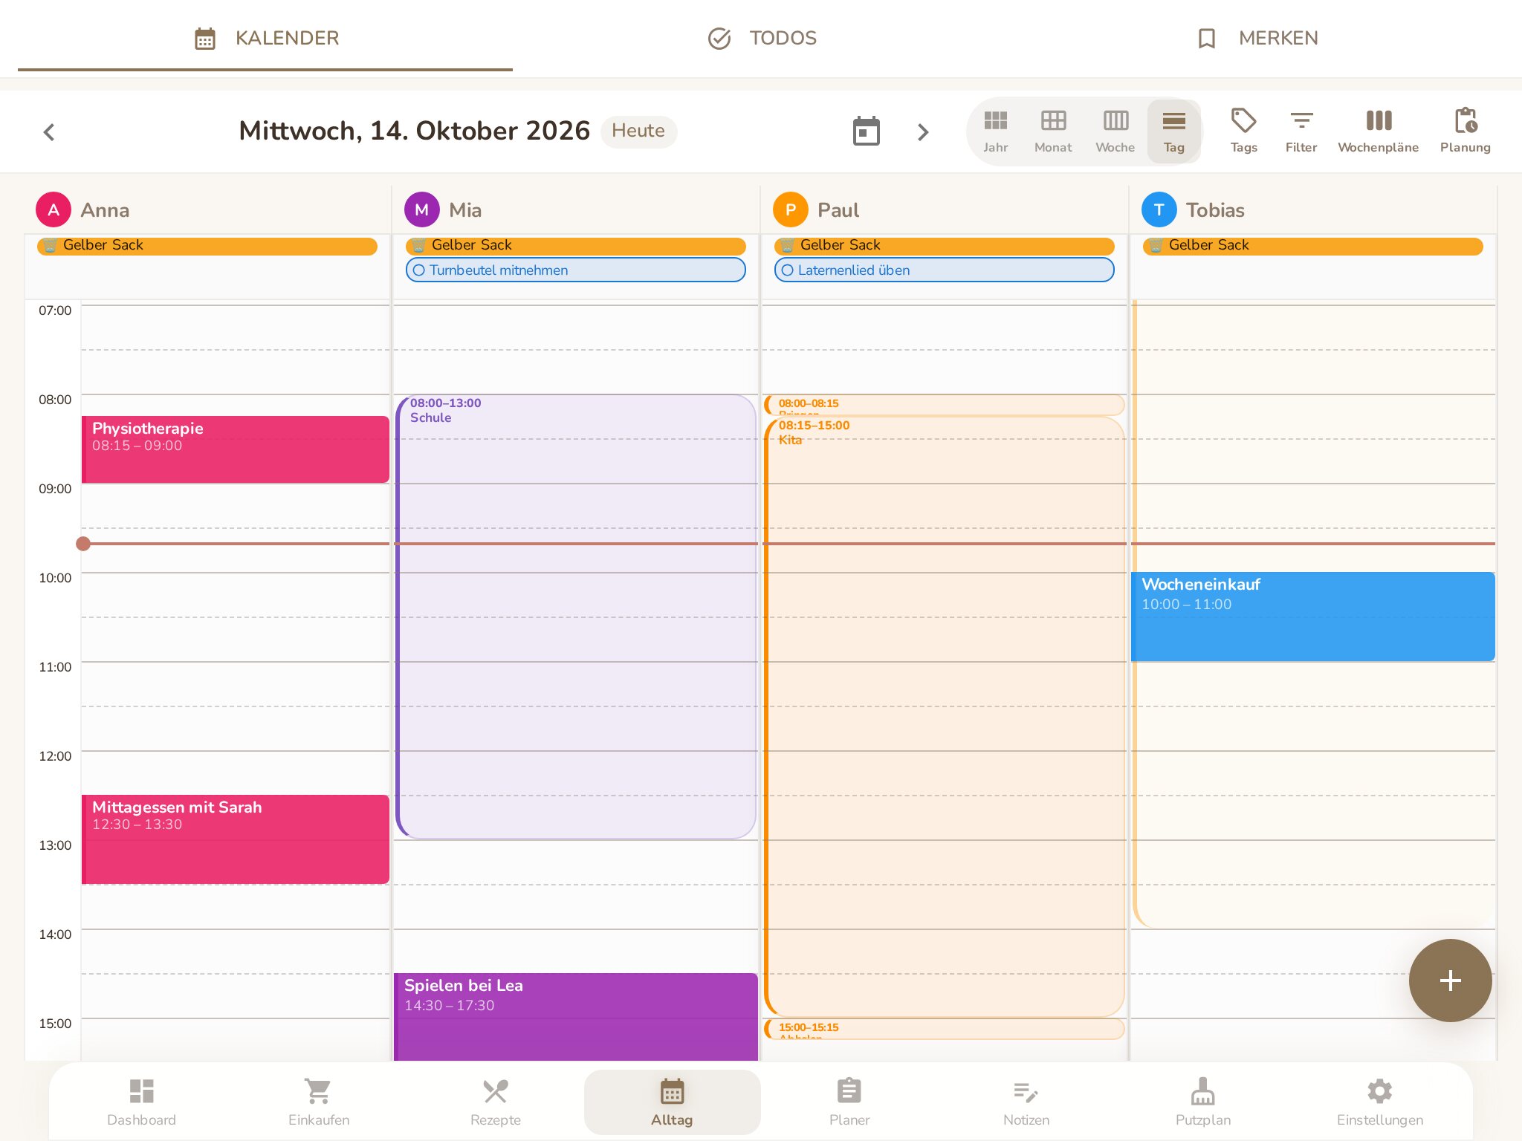Select Mia's avatar header
The height and width of the screenshot is (1141, 1522).
[422, 210]
